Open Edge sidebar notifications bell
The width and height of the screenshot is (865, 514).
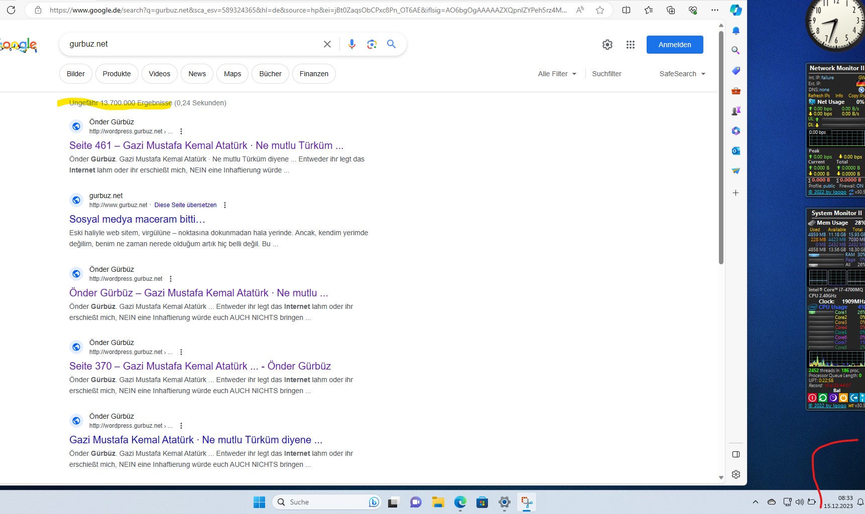736,31
